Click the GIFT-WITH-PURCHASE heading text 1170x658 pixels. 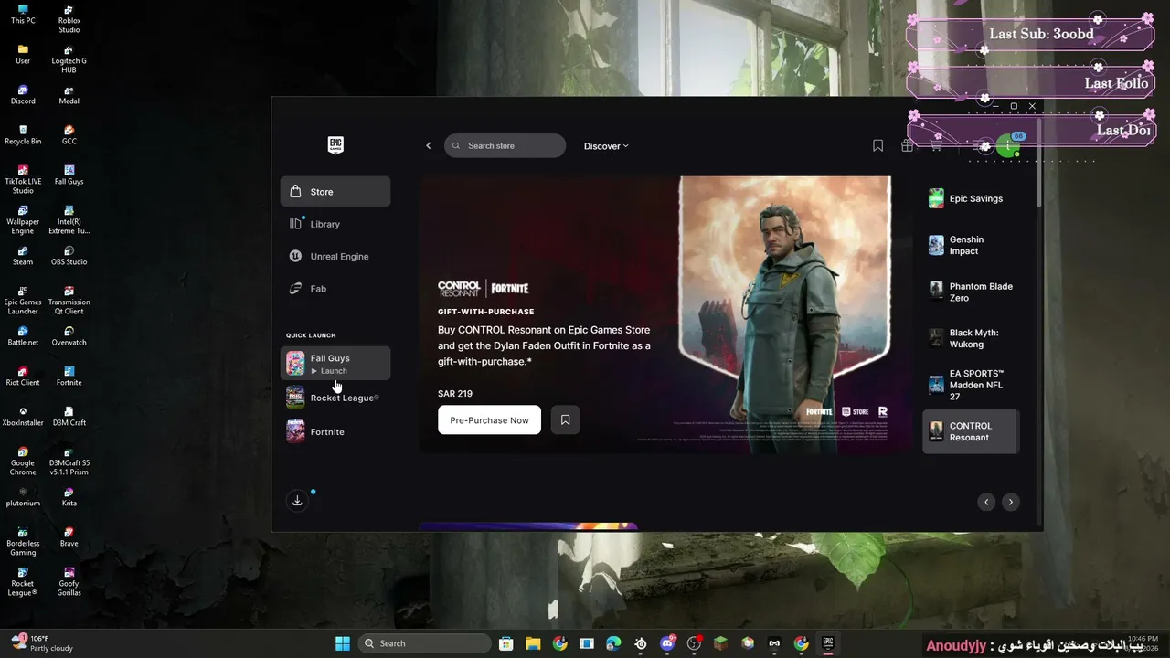[486, 312]
